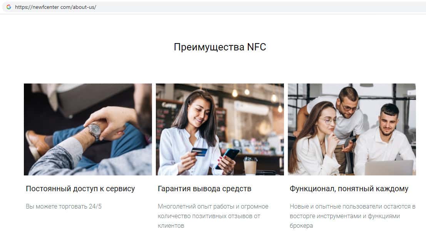The height and width of the screenshot is (242, 426).
Task: Click the 'Преимущества NFC' heading
Action: coord(220,47)
